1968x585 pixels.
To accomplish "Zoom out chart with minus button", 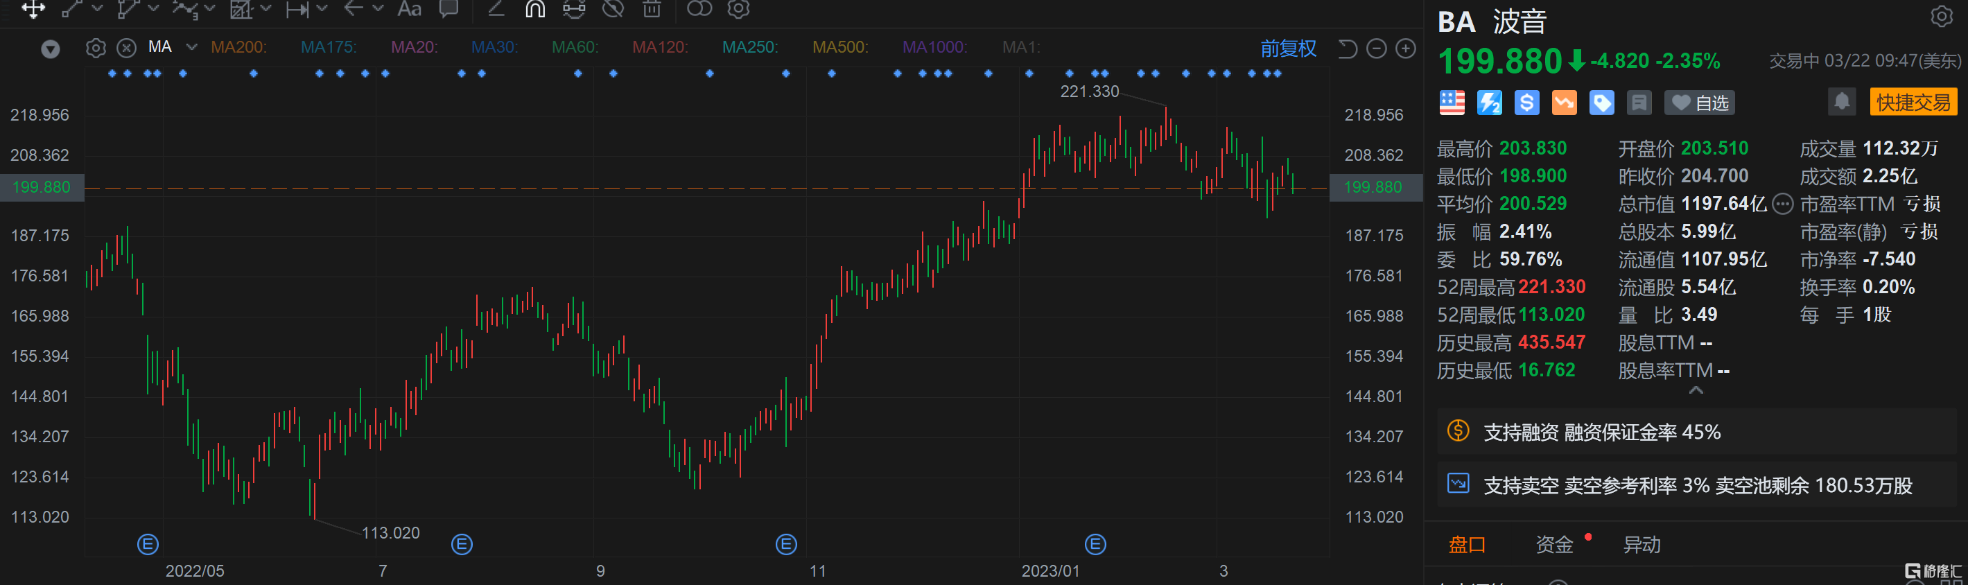I will (x=1376, y=49).
